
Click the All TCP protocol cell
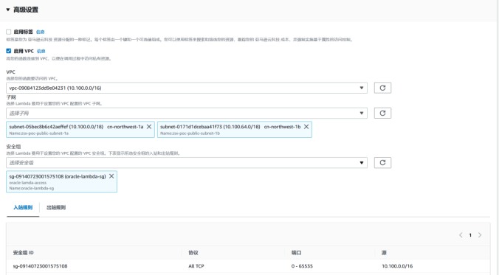(x=196, y=266)
